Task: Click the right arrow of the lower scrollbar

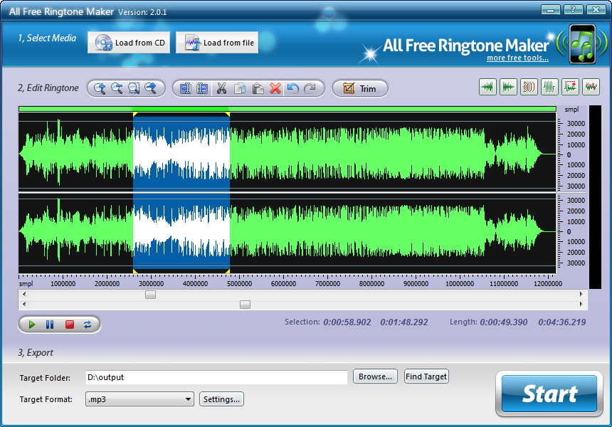Action: [x=581, y=304]
